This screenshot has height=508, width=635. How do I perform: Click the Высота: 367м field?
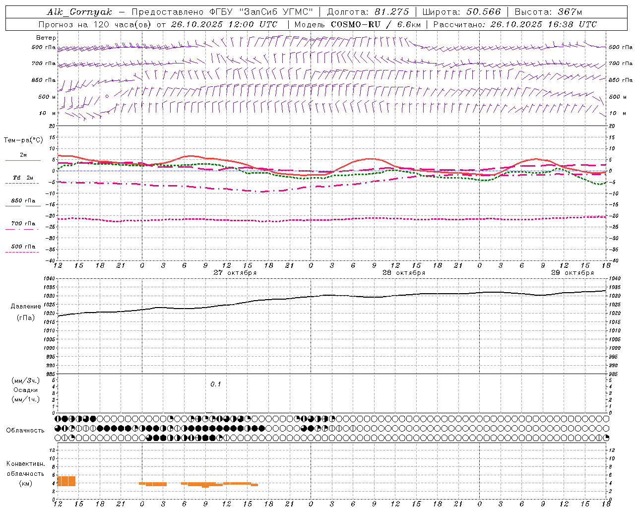(548, 12)
